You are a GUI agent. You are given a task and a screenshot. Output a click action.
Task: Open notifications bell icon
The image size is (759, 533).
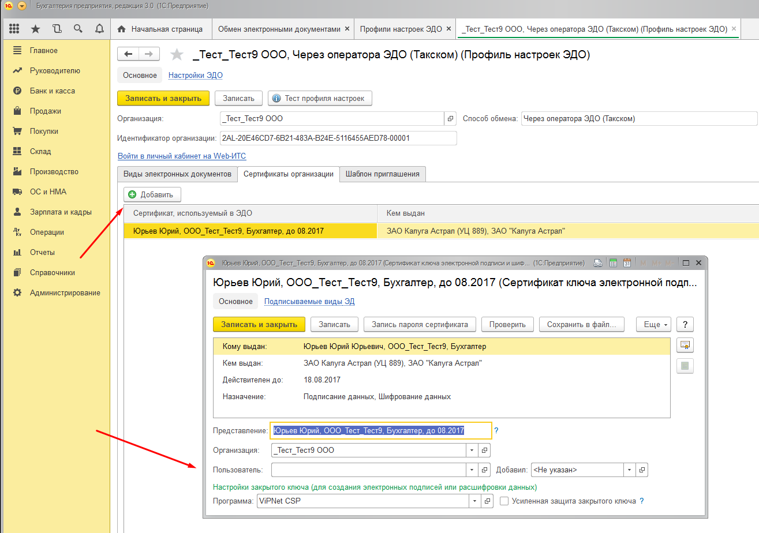(x=99, y=29)
